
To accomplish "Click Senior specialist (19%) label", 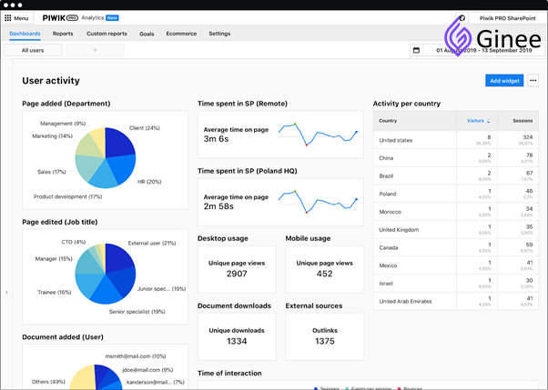I will [x=137, y=312].
